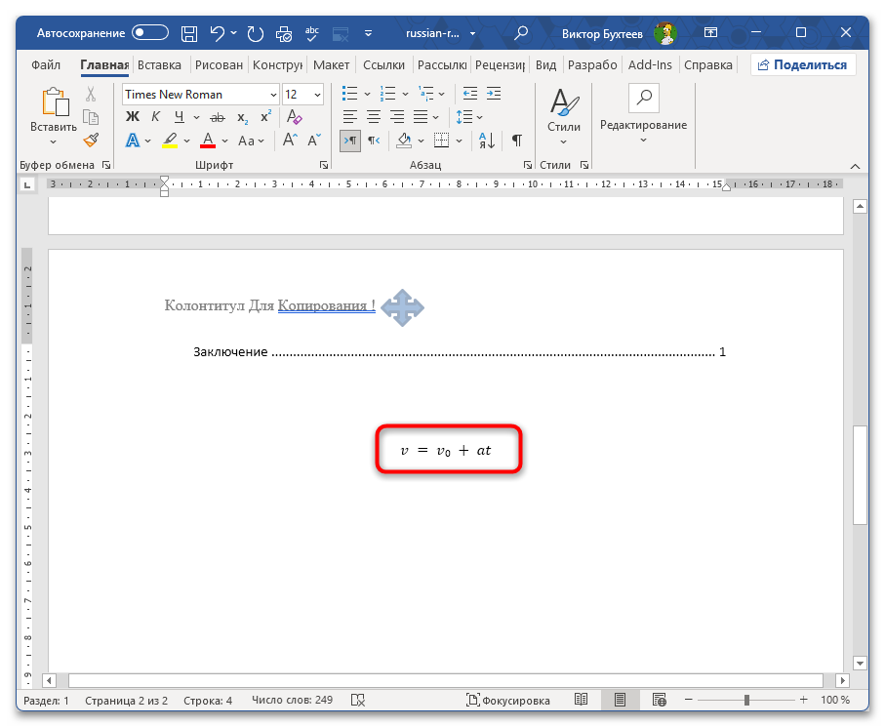
Task: Toggle bold Ж formatting
Action: [133, 117]
